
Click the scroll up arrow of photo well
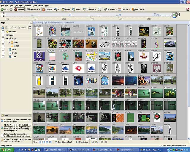189,26
